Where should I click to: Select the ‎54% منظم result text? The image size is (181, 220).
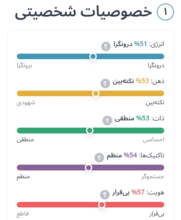tap(123, 155)
